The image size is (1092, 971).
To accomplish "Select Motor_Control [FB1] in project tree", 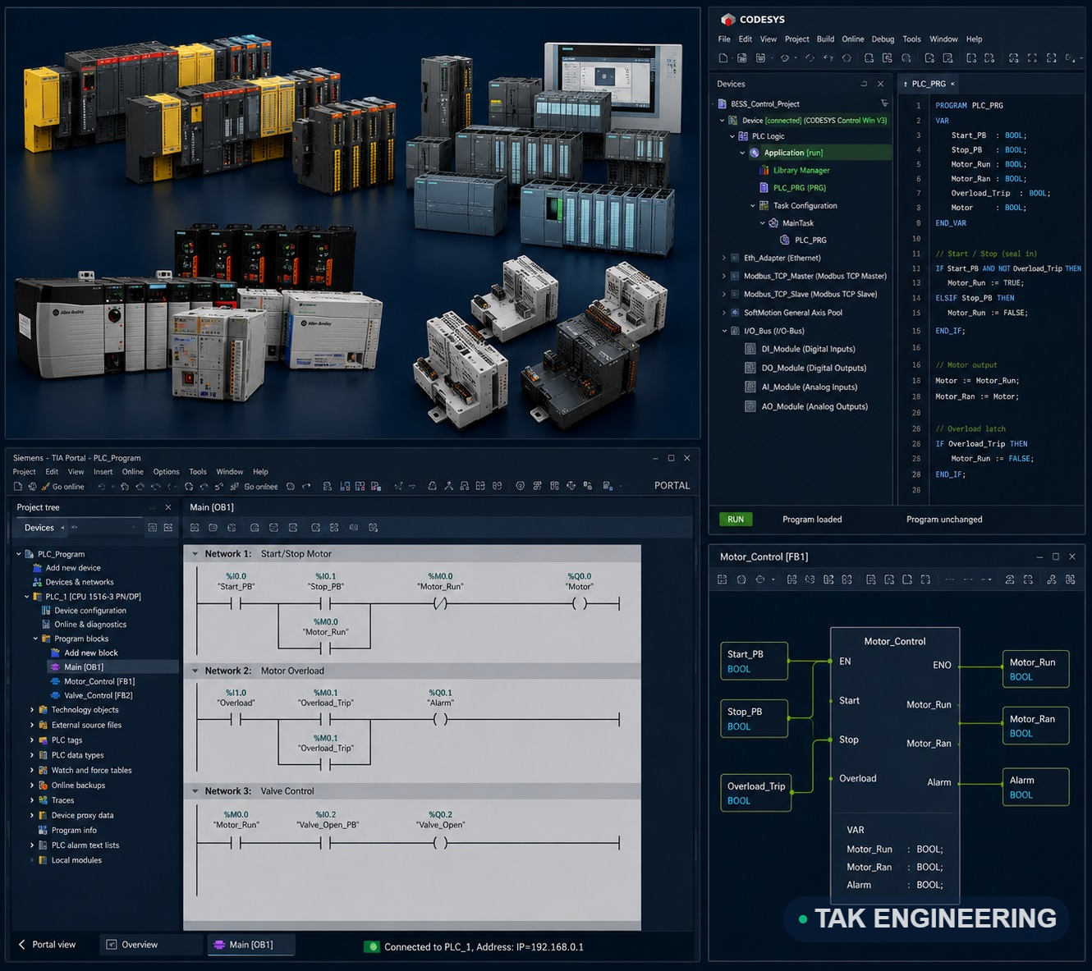I will click(x=99, y=681).
